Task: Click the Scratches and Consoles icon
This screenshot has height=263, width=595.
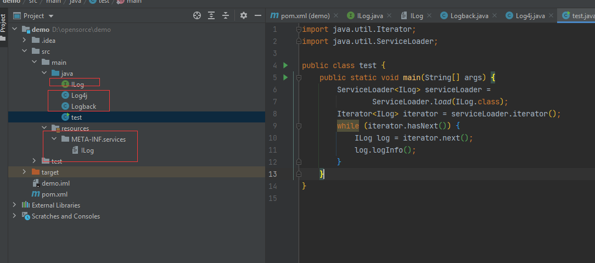Action: click(x=26, y=216)
